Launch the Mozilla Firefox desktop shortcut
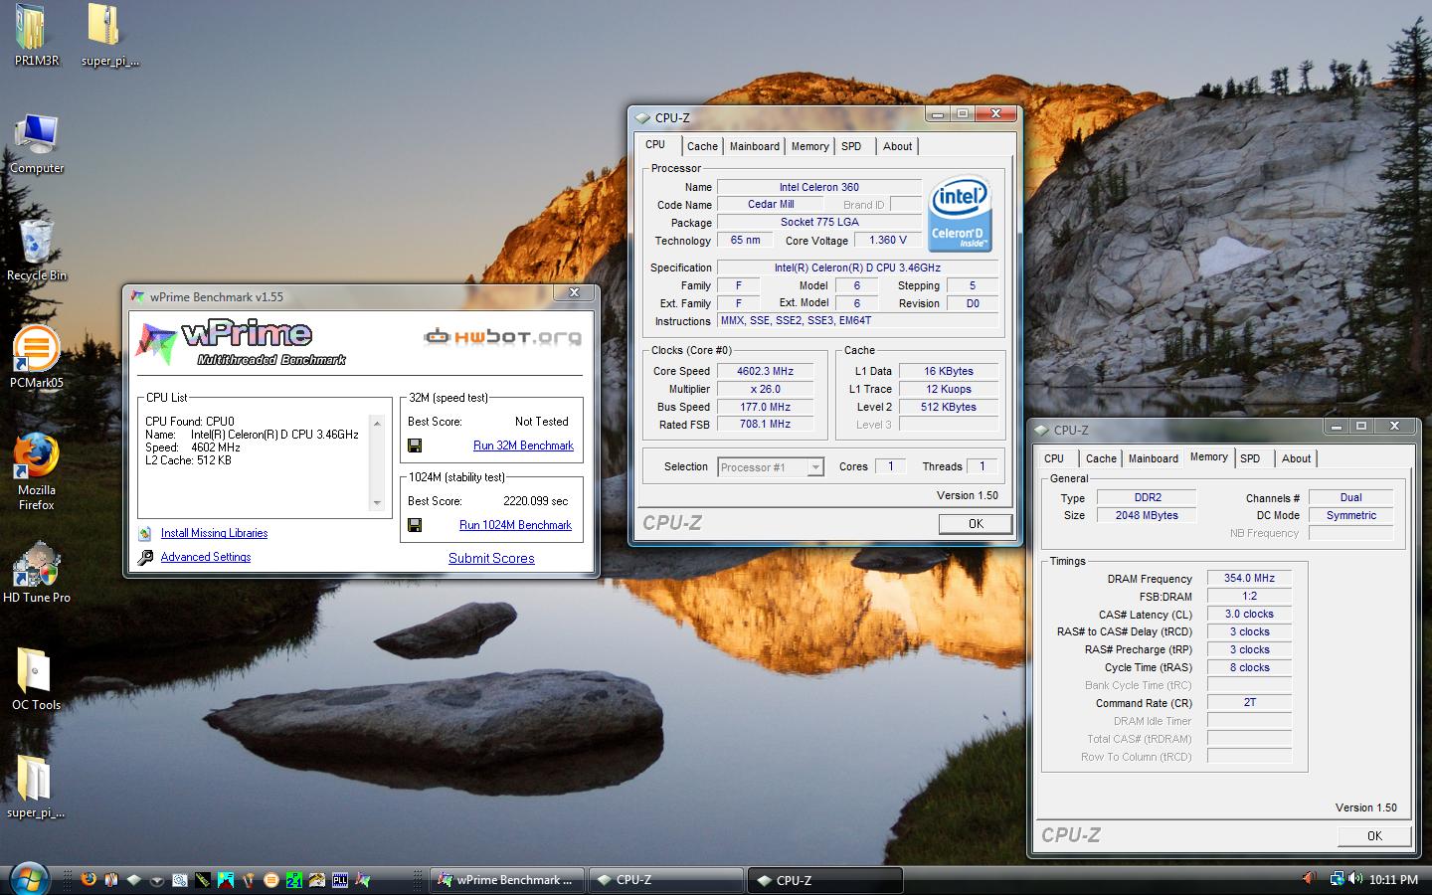This screenshot has width=1432, height=895. (37, 471)
